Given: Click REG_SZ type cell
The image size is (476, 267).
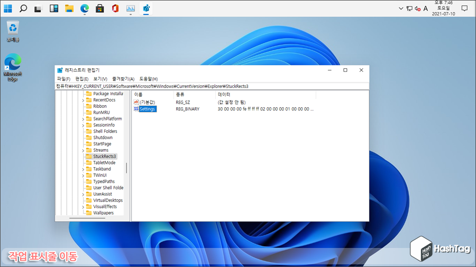Looking at the screenshot, I should [x=183, y=102].
